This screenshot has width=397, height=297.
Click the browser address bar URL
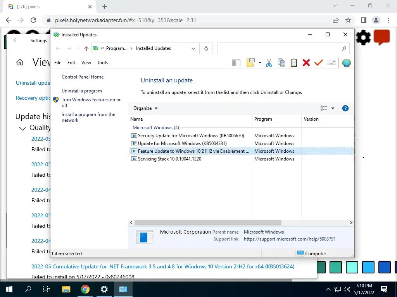click(126, 20)
